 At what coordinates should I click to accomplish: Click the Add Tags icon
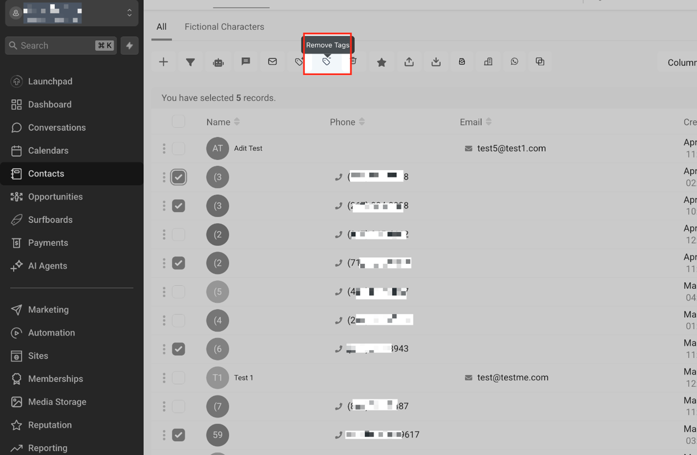[298, 61]
